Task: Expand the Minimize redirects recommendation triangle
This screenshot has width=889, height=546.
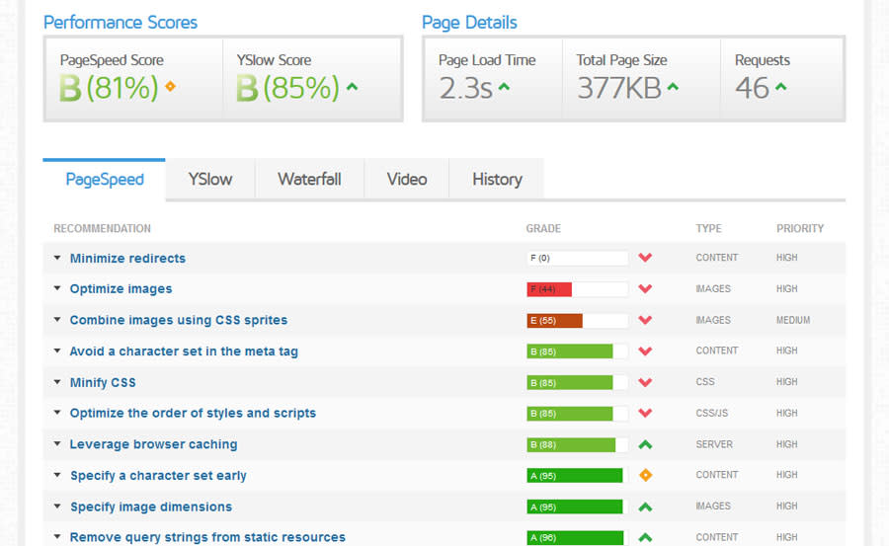Action: tap(57, 258)
